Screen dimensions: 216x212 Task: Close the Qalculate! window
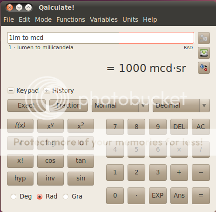(10, 7)
